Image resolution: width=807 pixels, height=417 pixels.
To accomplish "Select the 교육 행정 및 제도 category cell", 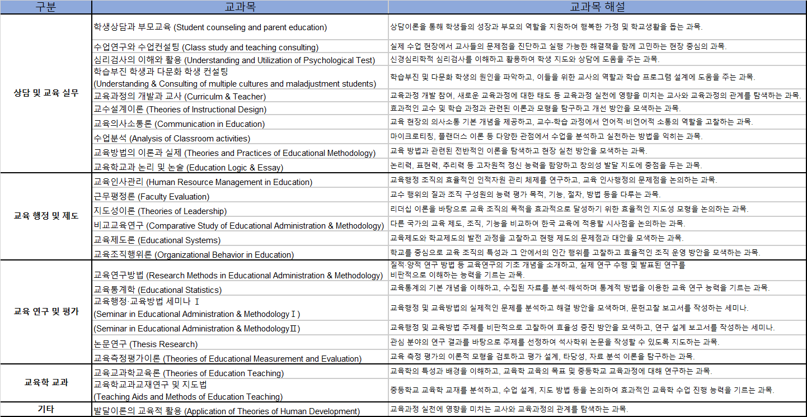I will pos(46,216).
